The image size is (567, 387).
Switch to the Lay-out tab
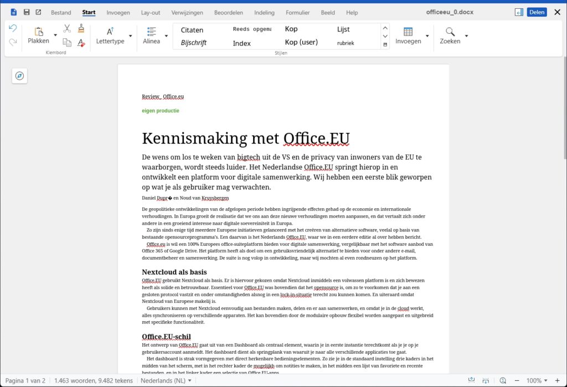coord(151,13)
